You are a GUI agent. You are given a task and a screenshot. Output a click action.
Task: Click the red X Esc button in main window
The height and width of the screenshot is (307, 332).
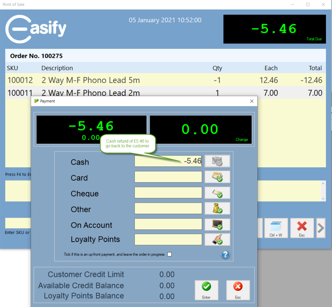pos(302,228)
